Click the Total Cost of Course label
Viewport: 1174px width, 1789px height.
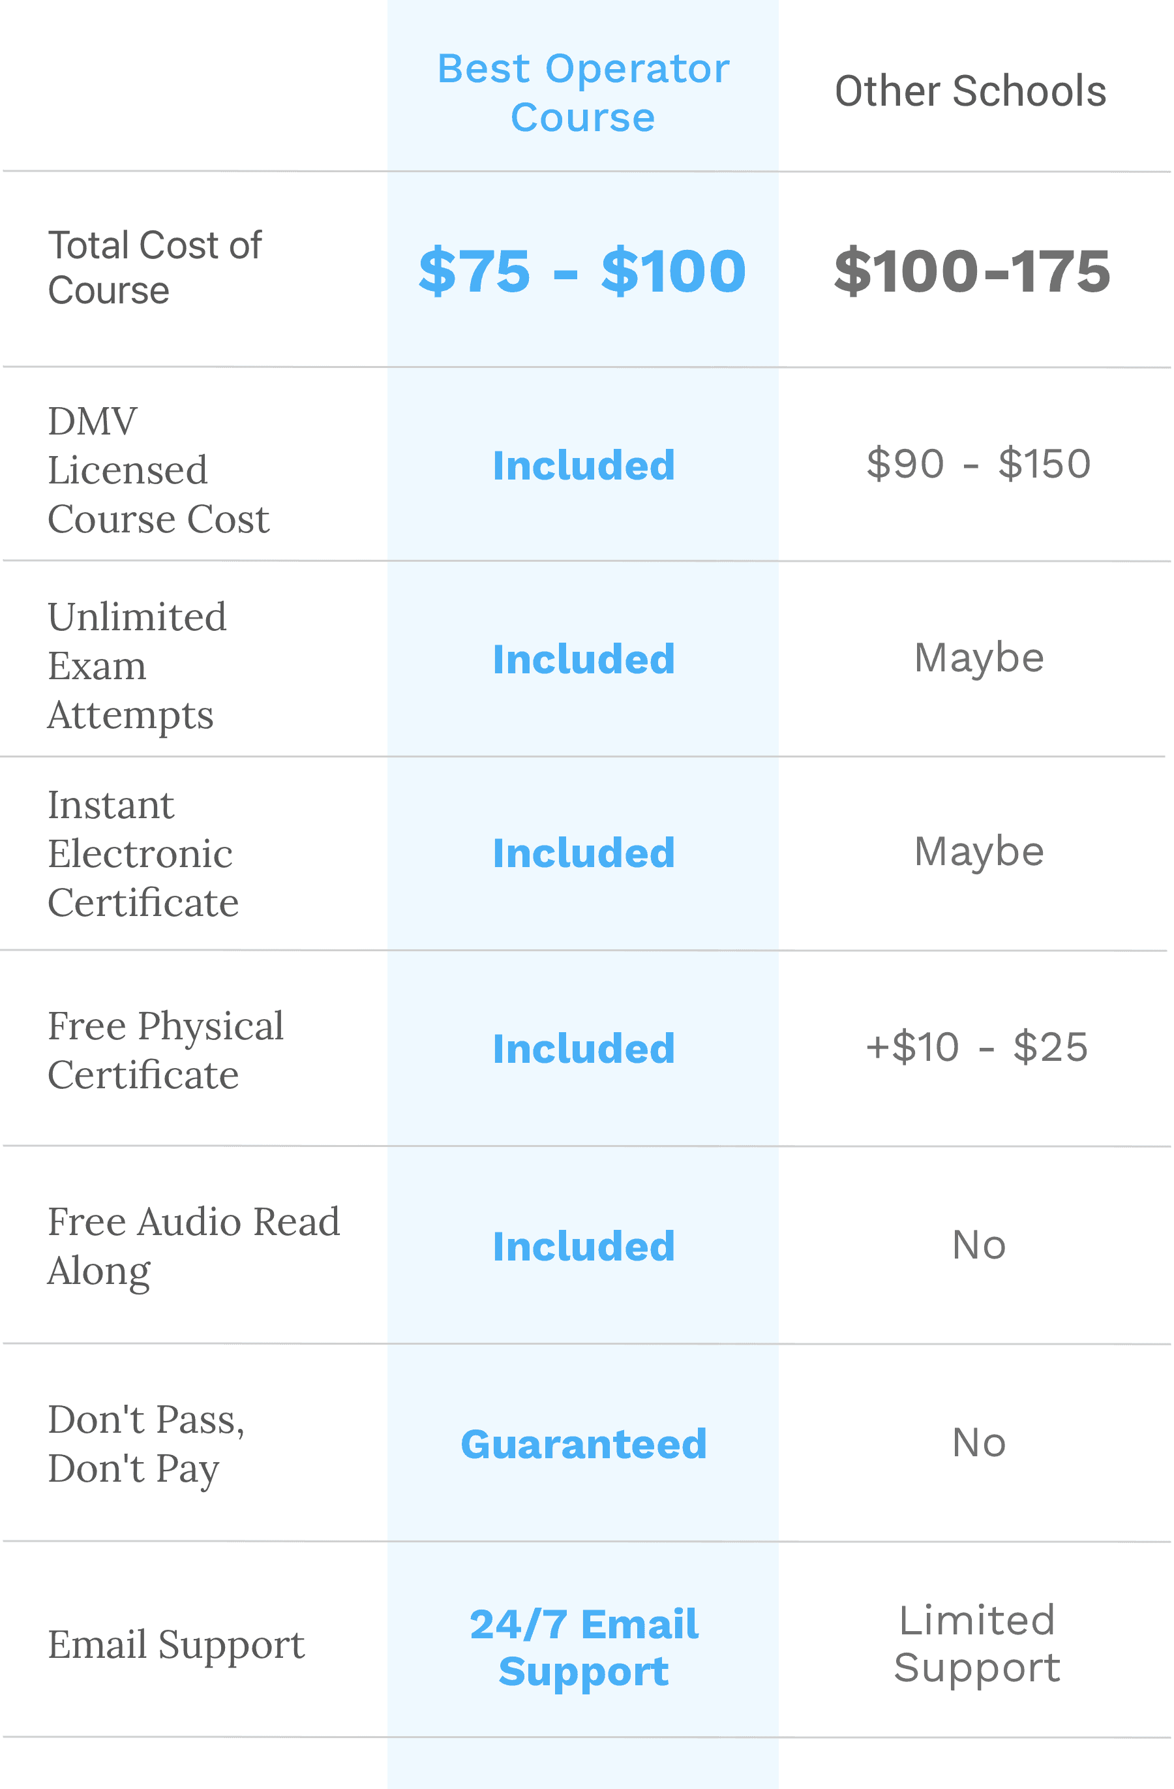click(x=155, y=268)
